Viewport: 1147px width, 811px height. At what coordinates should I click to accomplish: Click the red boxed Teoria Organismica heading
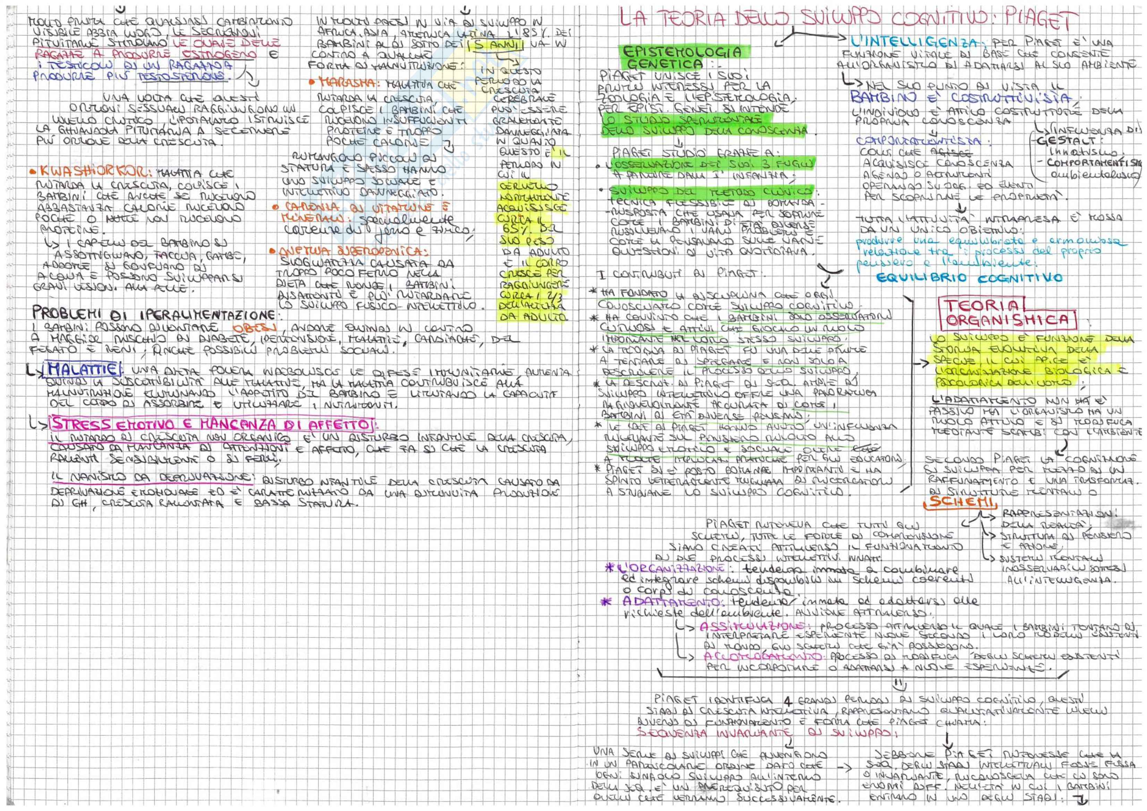pyautogui.click(x=1008, y=313)
